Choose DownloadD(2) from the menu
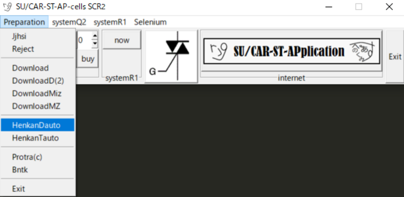This screenshot has height=197, width=404. [x=38, y=81]
